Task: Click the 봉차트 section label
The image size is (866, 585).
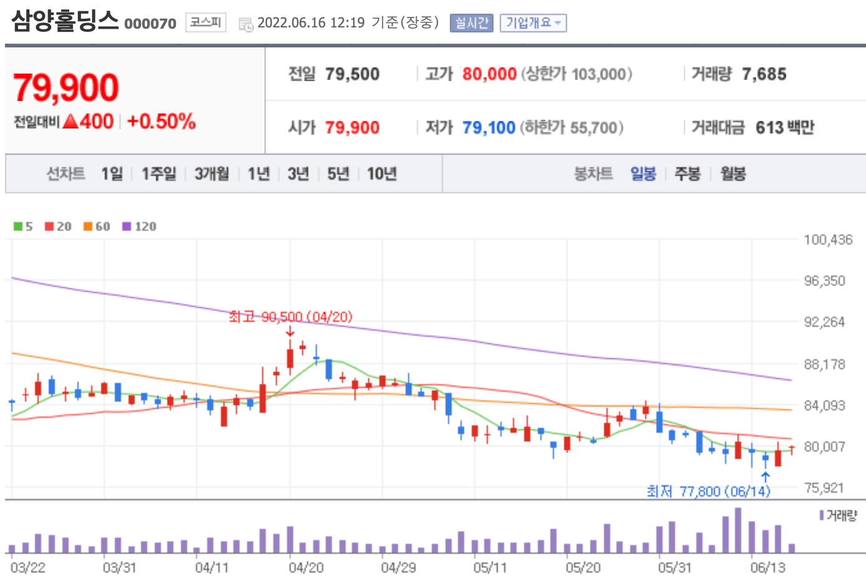Action: click(593, 173)
